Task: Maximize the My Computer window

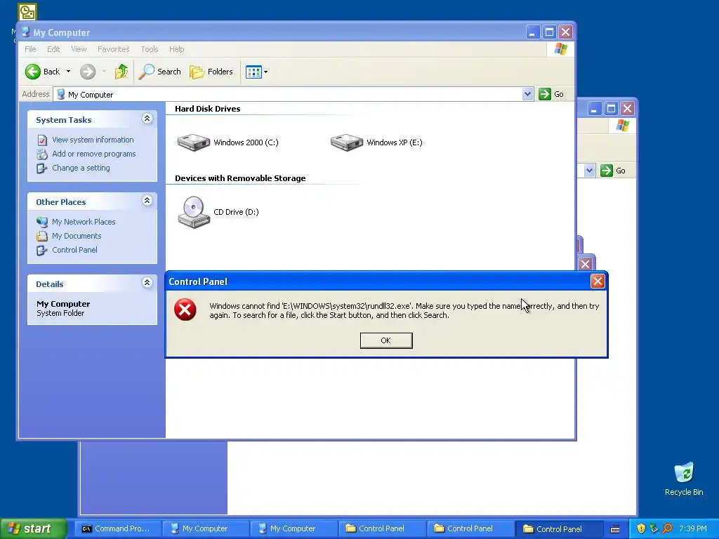Action: tap(549, 32)
